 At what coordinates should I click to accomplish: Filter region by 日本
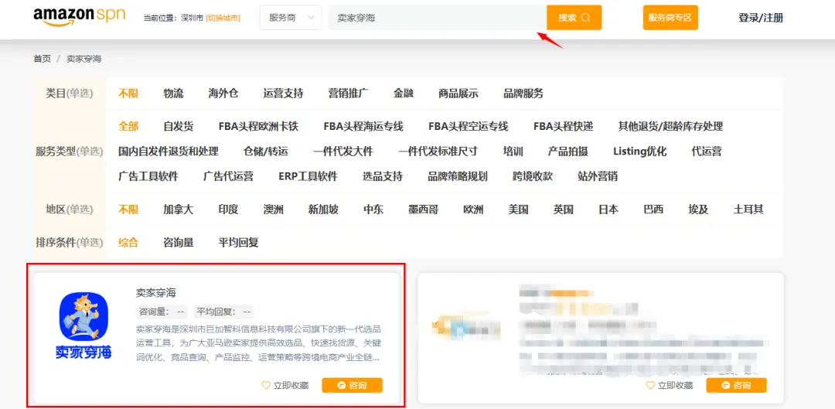click(608, 210)
